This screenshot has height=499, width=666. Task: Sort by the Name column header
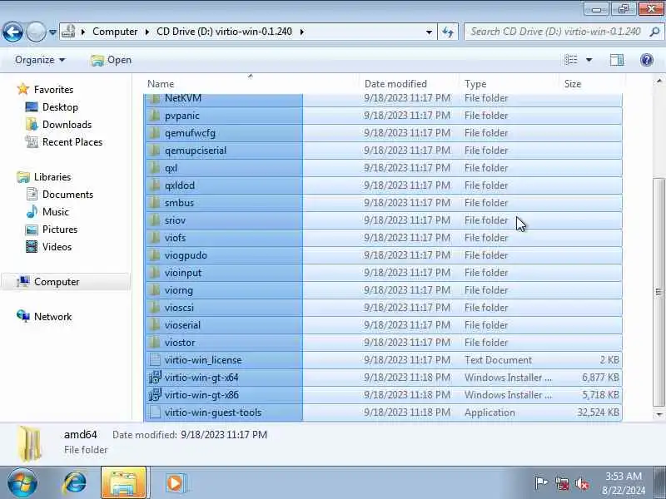(x=251, y=84)
